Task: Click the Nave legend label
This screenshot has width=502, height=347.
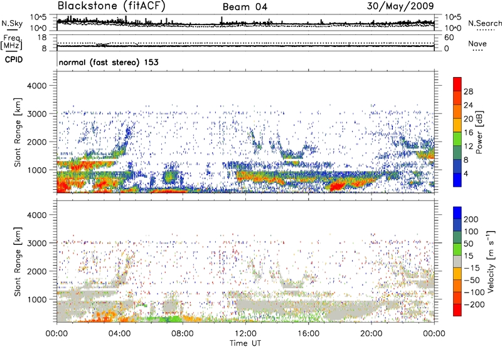Action: 478,44
